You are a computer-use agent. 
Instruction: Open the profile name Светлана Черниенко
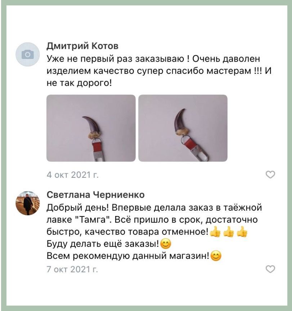click(96, 195)
